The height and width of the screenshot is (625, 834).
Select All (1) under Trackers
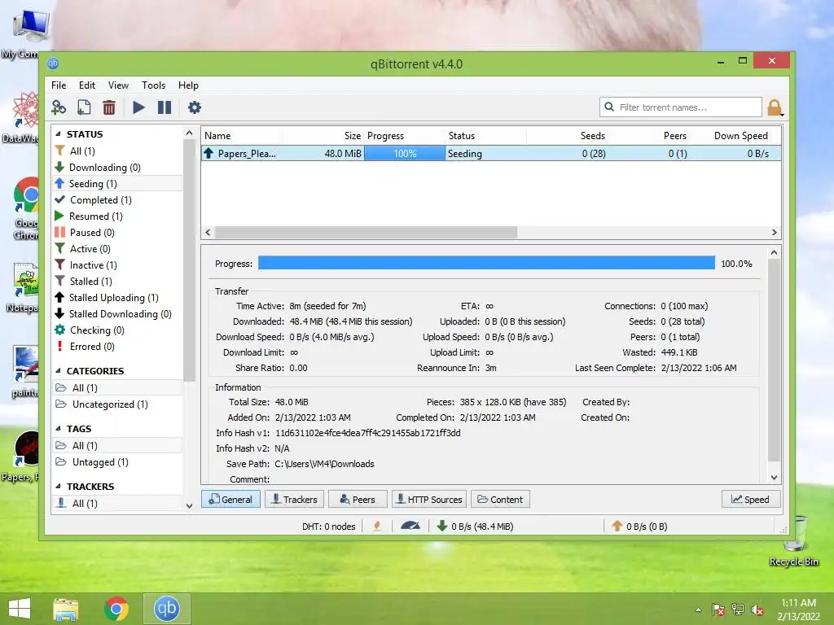click(x=117, y=503)
